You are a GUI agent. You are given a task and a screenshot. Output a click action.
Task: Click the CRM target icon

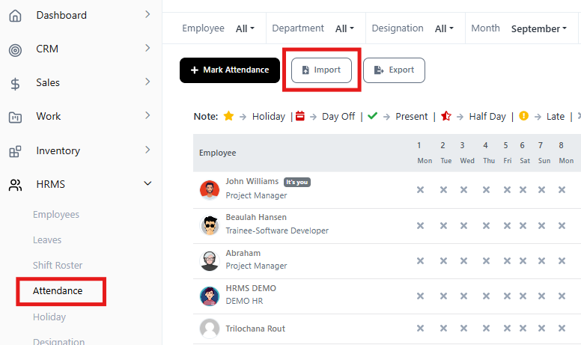click(x=15, y=49)
